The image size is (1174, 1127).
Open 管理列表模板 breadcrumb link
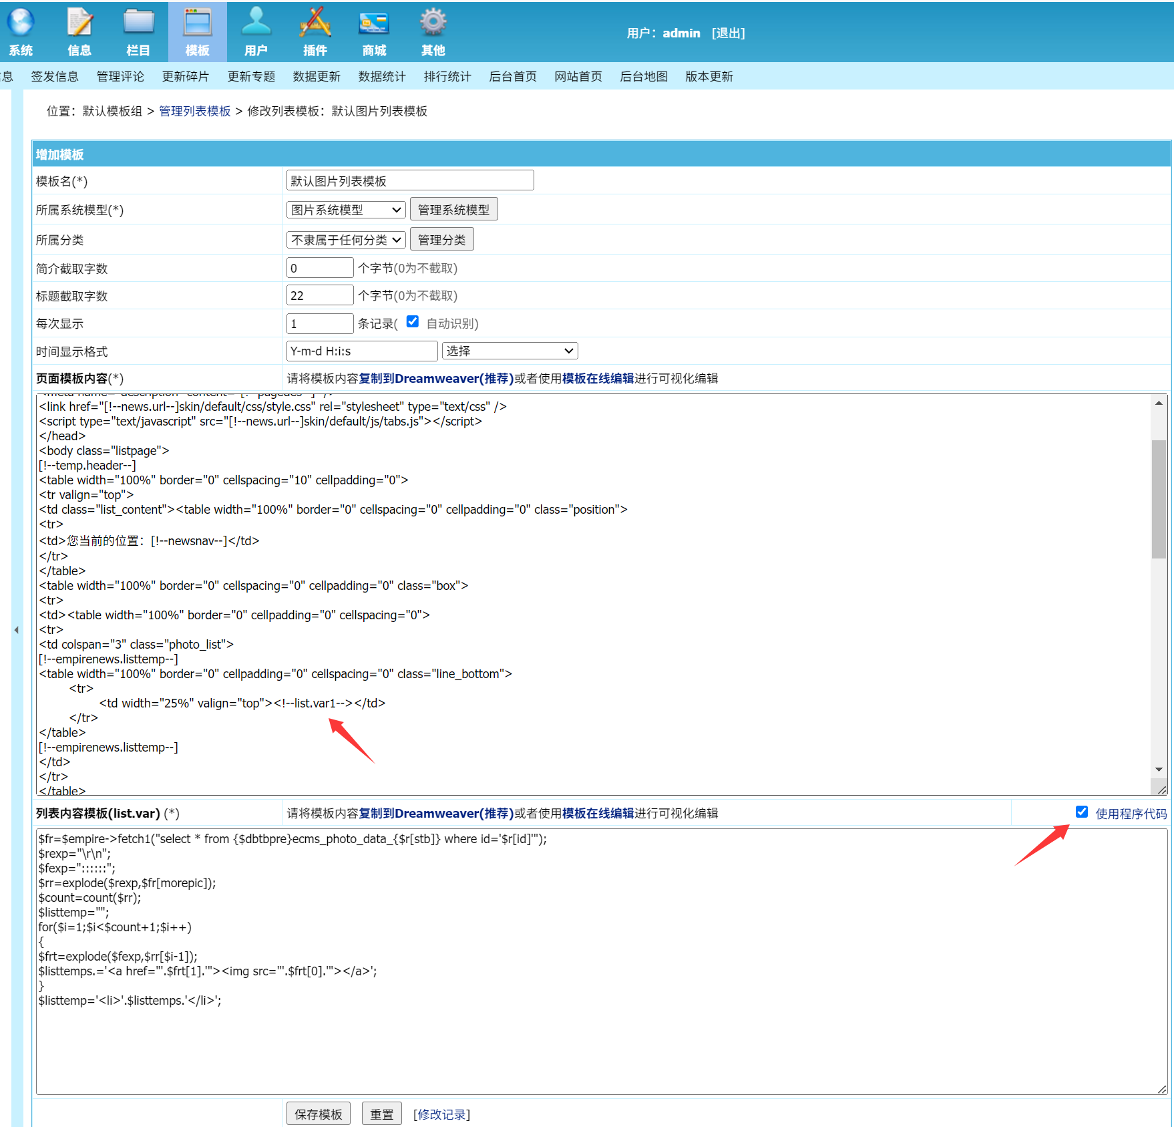point(195,111)
